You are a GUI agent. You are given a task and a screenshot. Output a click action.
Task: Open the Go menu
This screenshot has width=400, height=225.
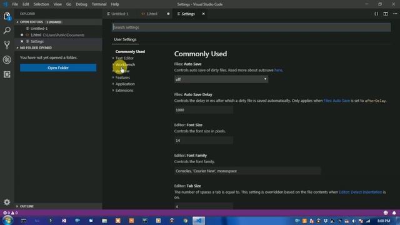click(x=69, y=4)
